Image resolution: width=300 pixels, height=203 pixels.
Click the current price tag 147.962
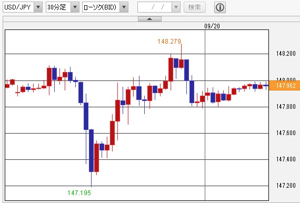(285, 85)
